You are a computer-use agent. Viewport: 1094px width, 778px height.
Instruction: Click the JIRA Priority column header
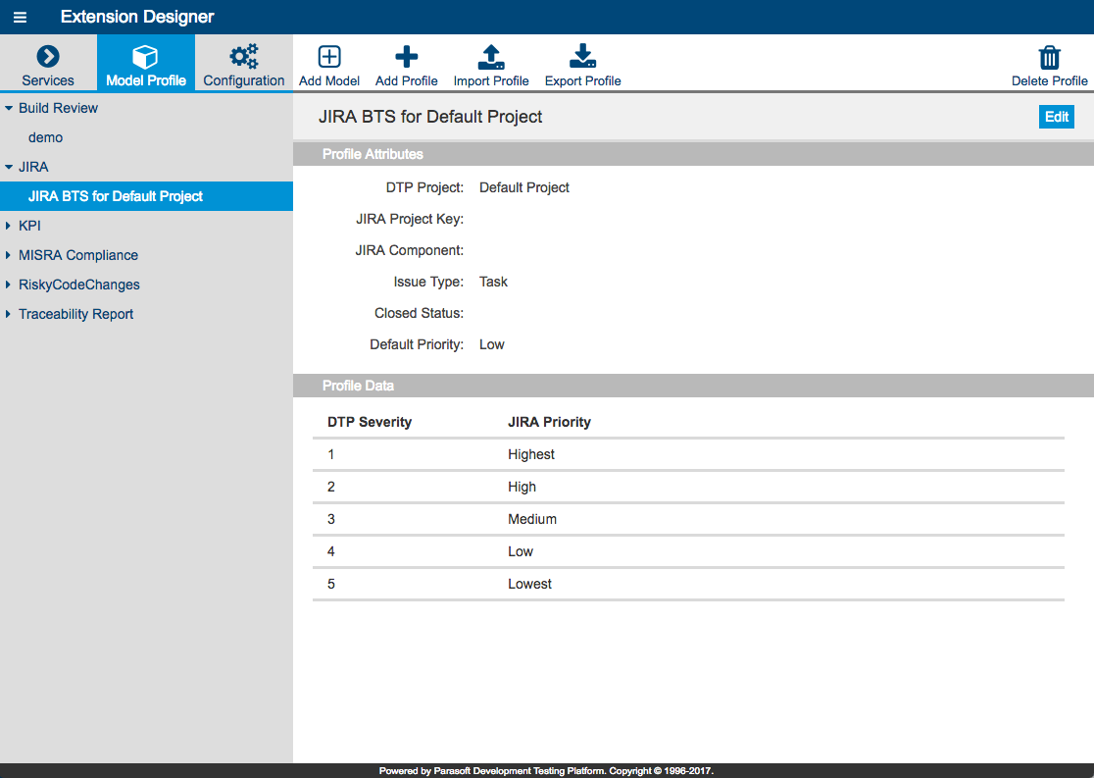tap(549, 422)
